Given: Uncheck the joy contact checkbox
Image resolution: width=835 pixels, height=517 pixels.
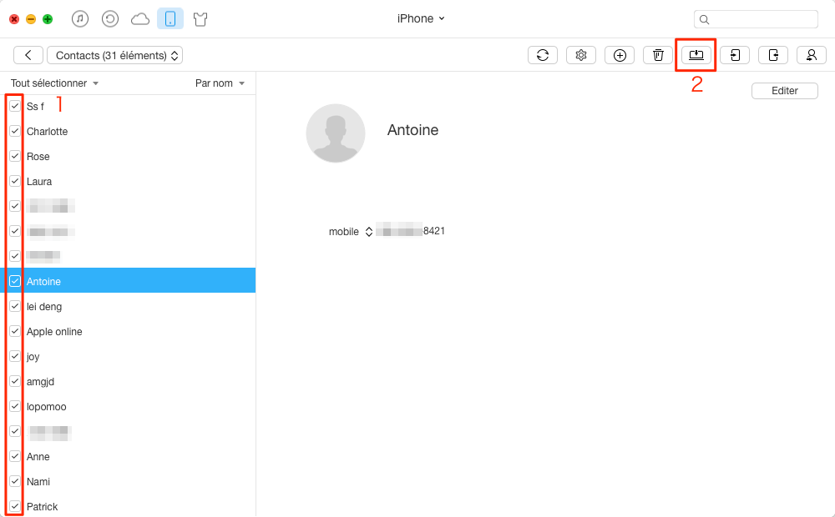Looking at the screenshot, I should pyautogui.click(x=15, y=356).
